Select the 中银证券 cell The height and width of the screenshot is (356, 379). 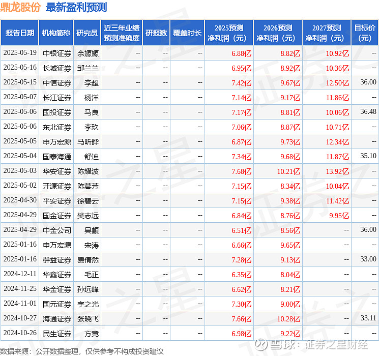click(57, 53)
